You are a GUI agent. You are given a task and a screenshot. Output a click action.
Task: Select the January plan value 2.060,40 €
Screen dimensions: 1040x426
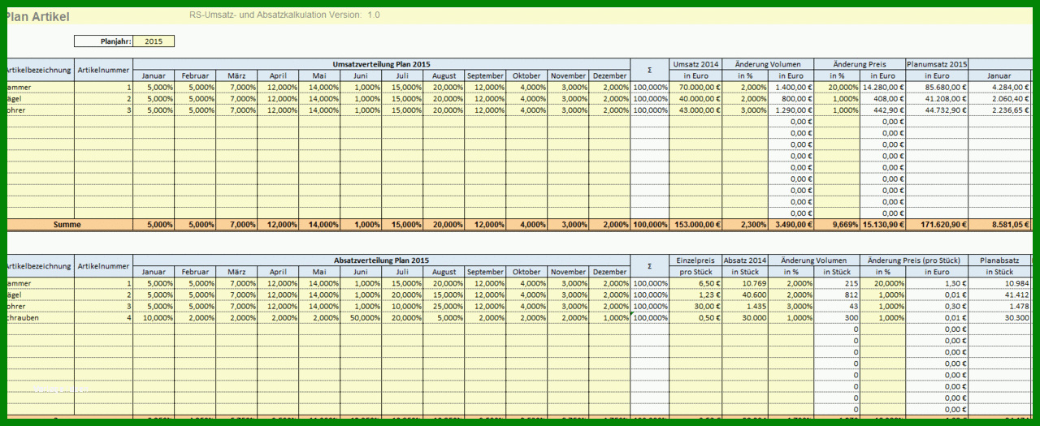pyautogui.click(x=1000, y=98)
